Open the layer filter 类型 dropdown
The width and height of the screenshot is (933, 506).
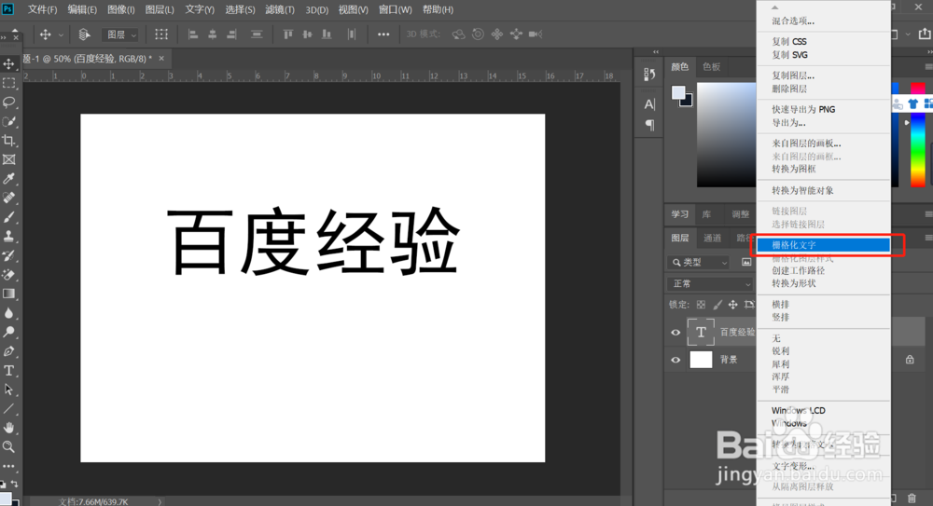pyautogui.click(x=699, y=262)
